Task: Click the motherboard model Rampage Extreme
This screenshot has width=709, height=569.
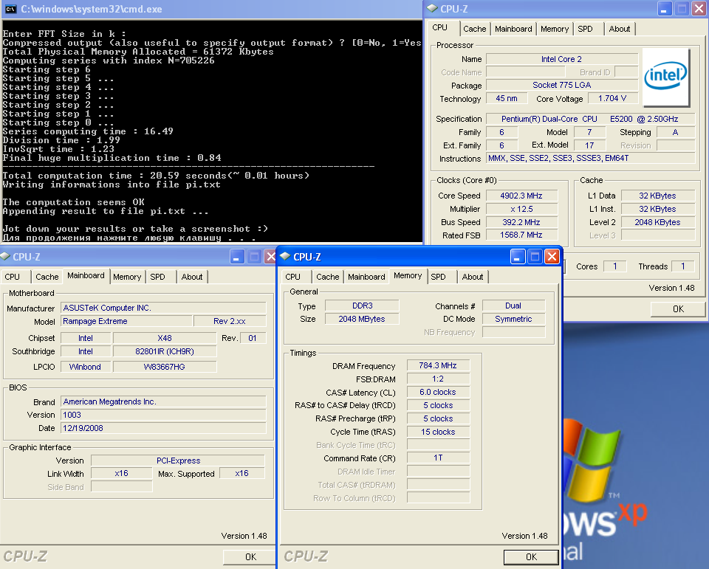Action: (126, 321)
